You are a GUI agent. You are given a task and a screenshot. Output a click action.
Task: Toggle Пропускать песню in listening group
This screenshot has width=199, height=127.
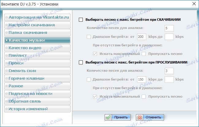(x=144, y=96)
